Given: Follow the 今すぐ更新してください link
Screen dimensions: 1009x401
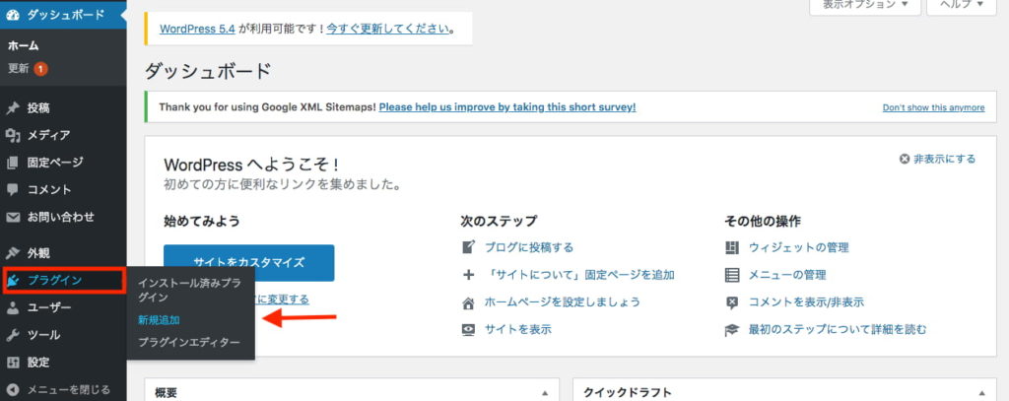Looking at the screenshot, I should pyautogui.click(x=388, y=29).
